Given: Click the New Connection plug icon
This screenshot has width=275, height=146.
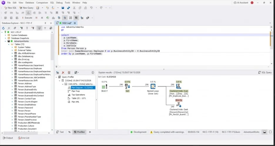Looking at the screenshot, I should [21, 28].
